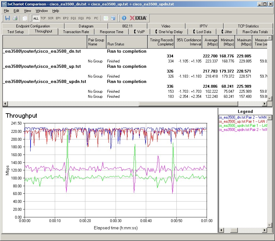Click the Print toolbar icon
Viewport: 275px width, 241px height.
pyautogui.click(x=15, y=18)
